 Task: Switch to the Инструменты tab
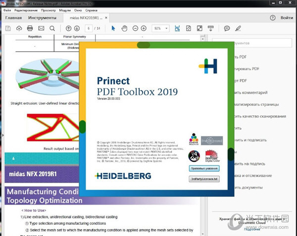point(42,18)
